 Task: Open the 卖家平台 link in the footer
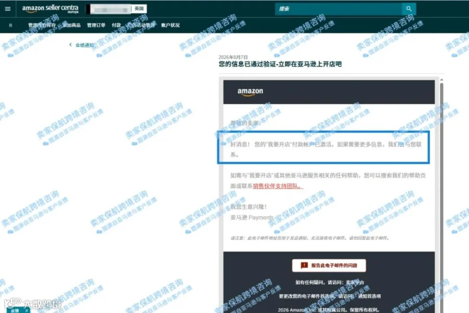(x=355, y=282)
